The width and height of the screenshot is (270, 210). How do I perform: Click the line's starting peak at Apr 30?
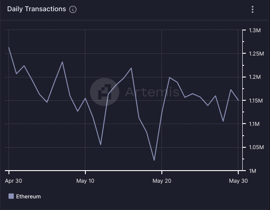point(9,47)
